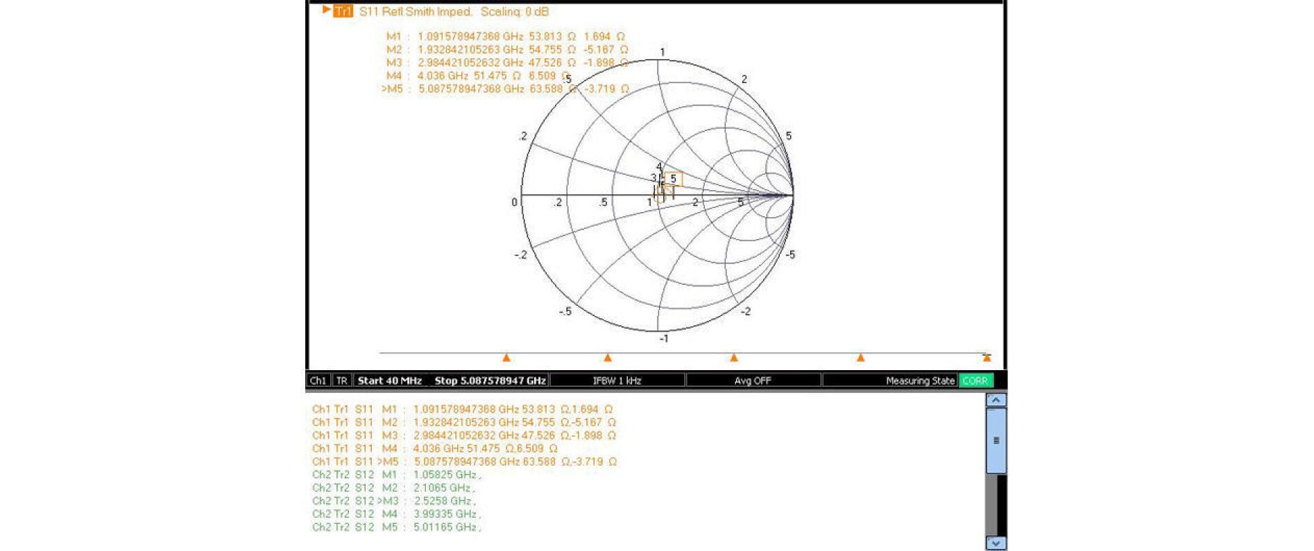Select list row Ch2 Tr2 S12 M5 5.01165 GHz

(397, 528)
